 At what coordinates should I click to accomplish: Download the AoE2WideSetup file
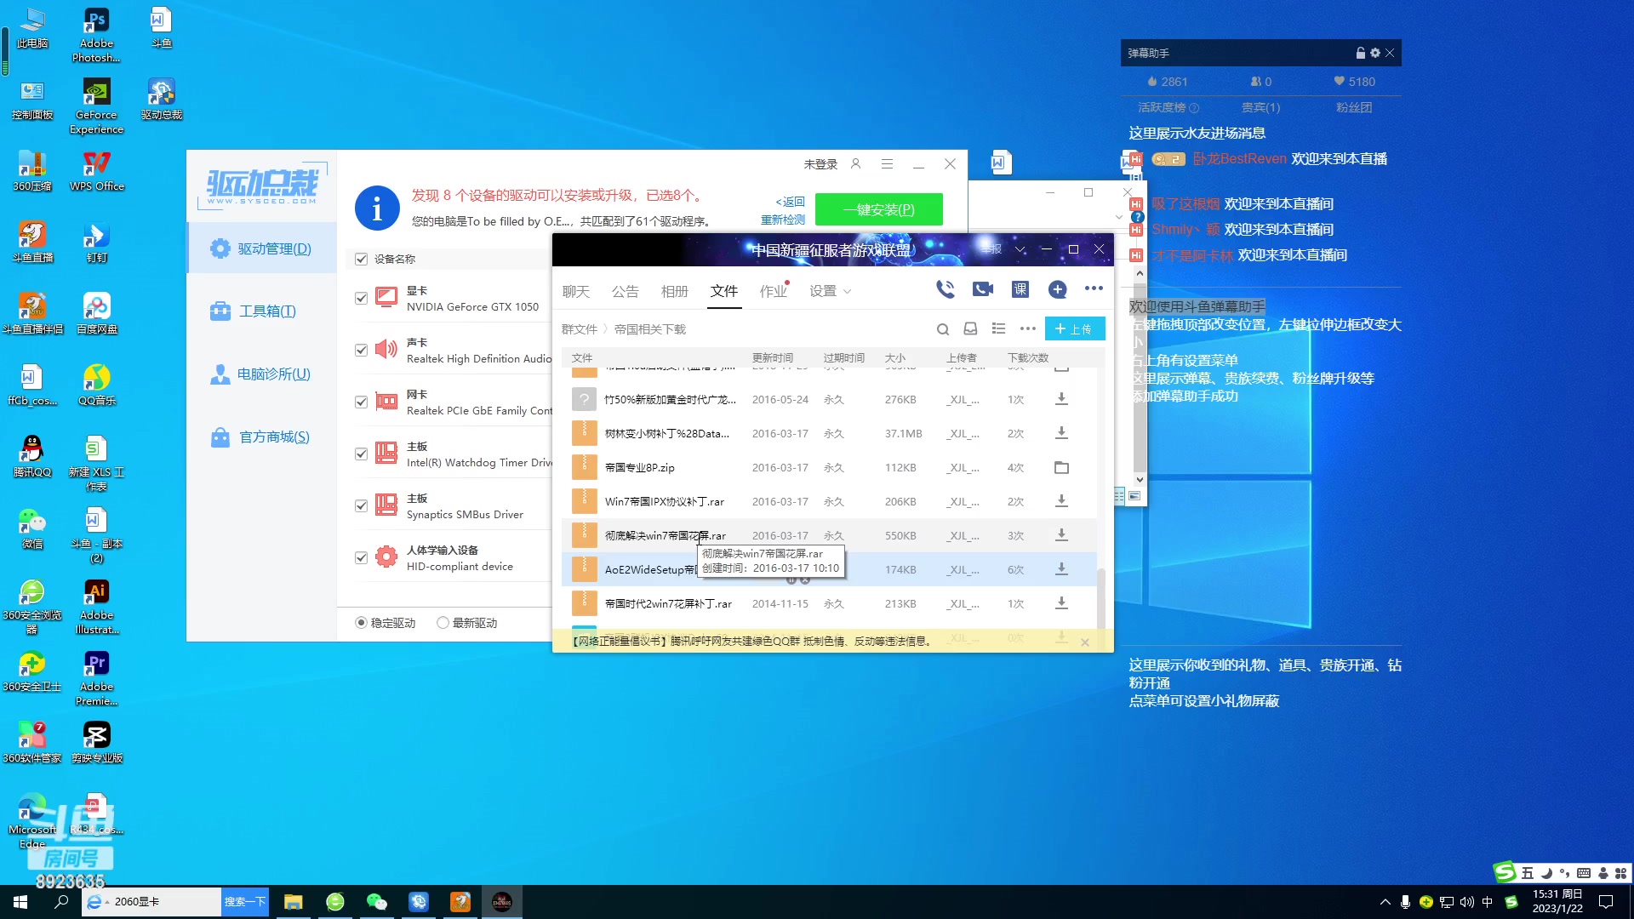coord(1061,569)
